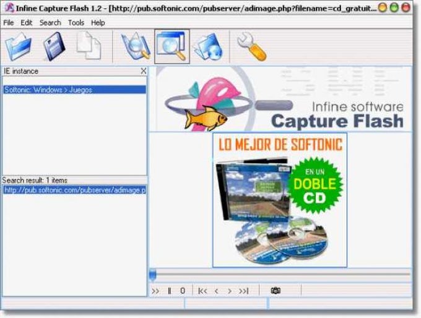Open the Edit menu
Screen dimensions: 421x318
[x=26, y=23]
